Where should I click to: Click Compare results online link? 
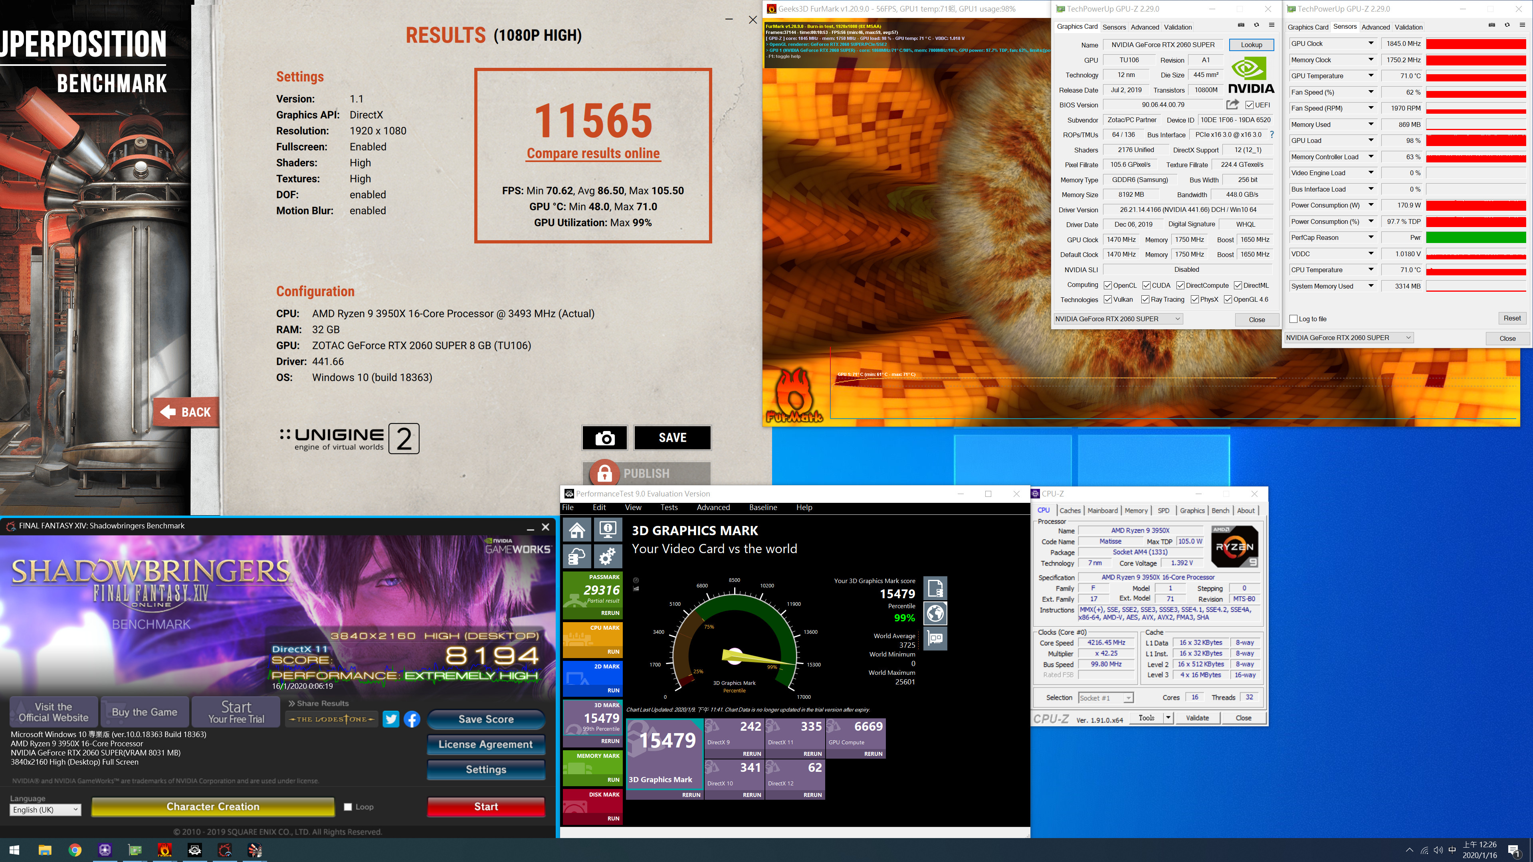pos(593,154)
